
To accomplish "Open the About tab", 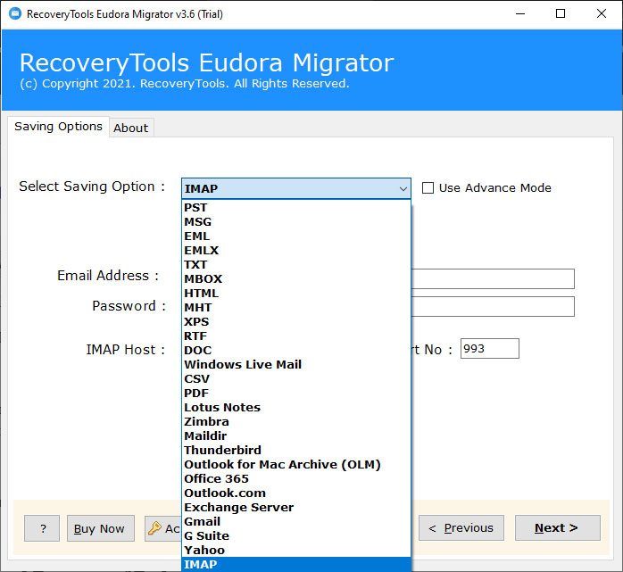I will (131, 128).
